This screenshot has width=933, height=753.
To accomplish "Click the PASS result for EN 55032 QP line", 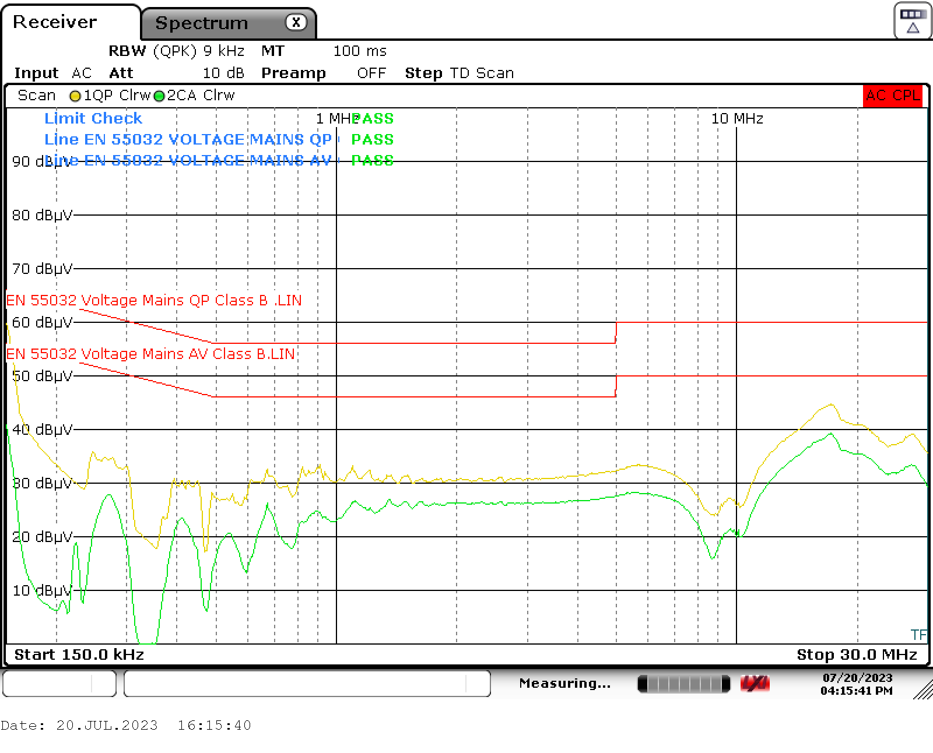I will (x=373, y=139).
